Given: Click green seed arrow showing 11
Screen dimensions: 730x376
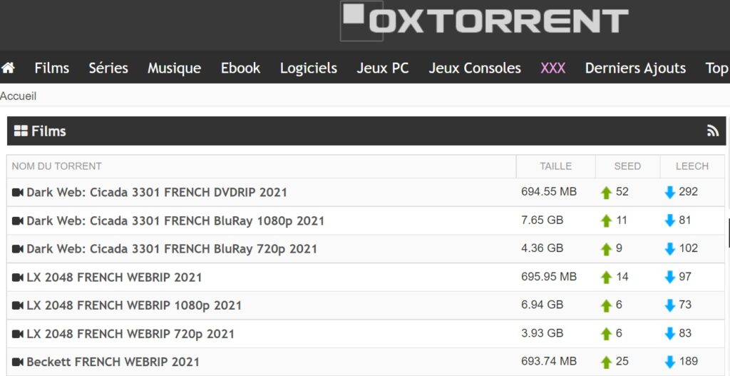Looking at the screenshot, I should [x=606, y=221].
